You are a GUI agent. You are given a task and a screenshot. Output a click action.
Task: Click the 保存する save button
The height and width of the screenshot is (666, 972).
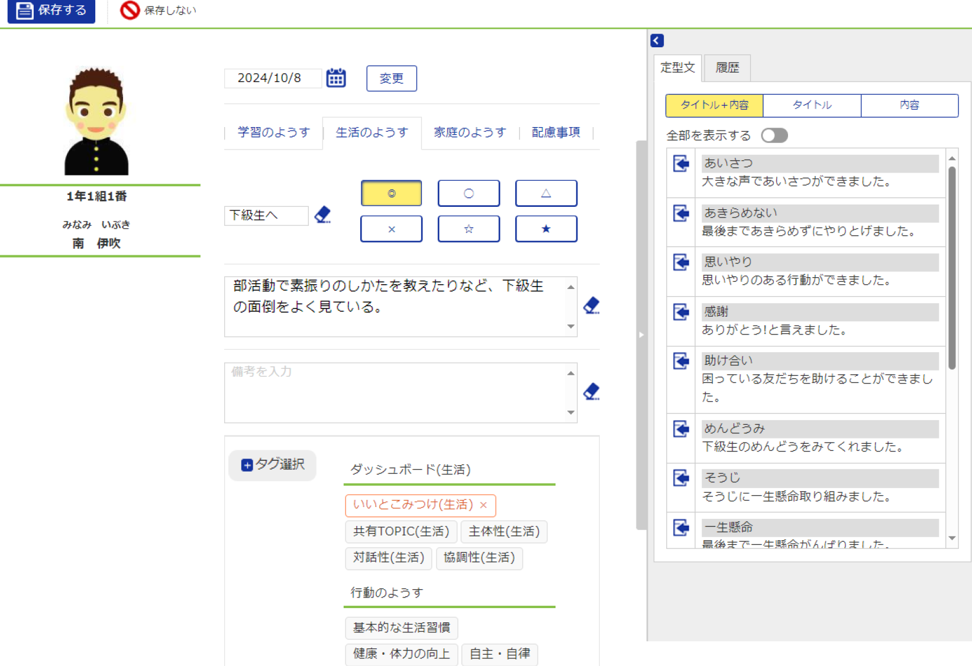point(51,11)
